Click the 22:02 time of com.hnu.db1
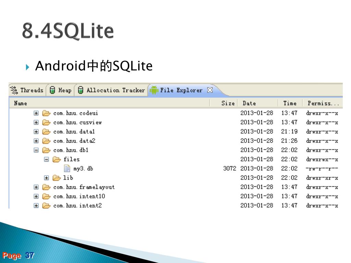 (289, 150)
